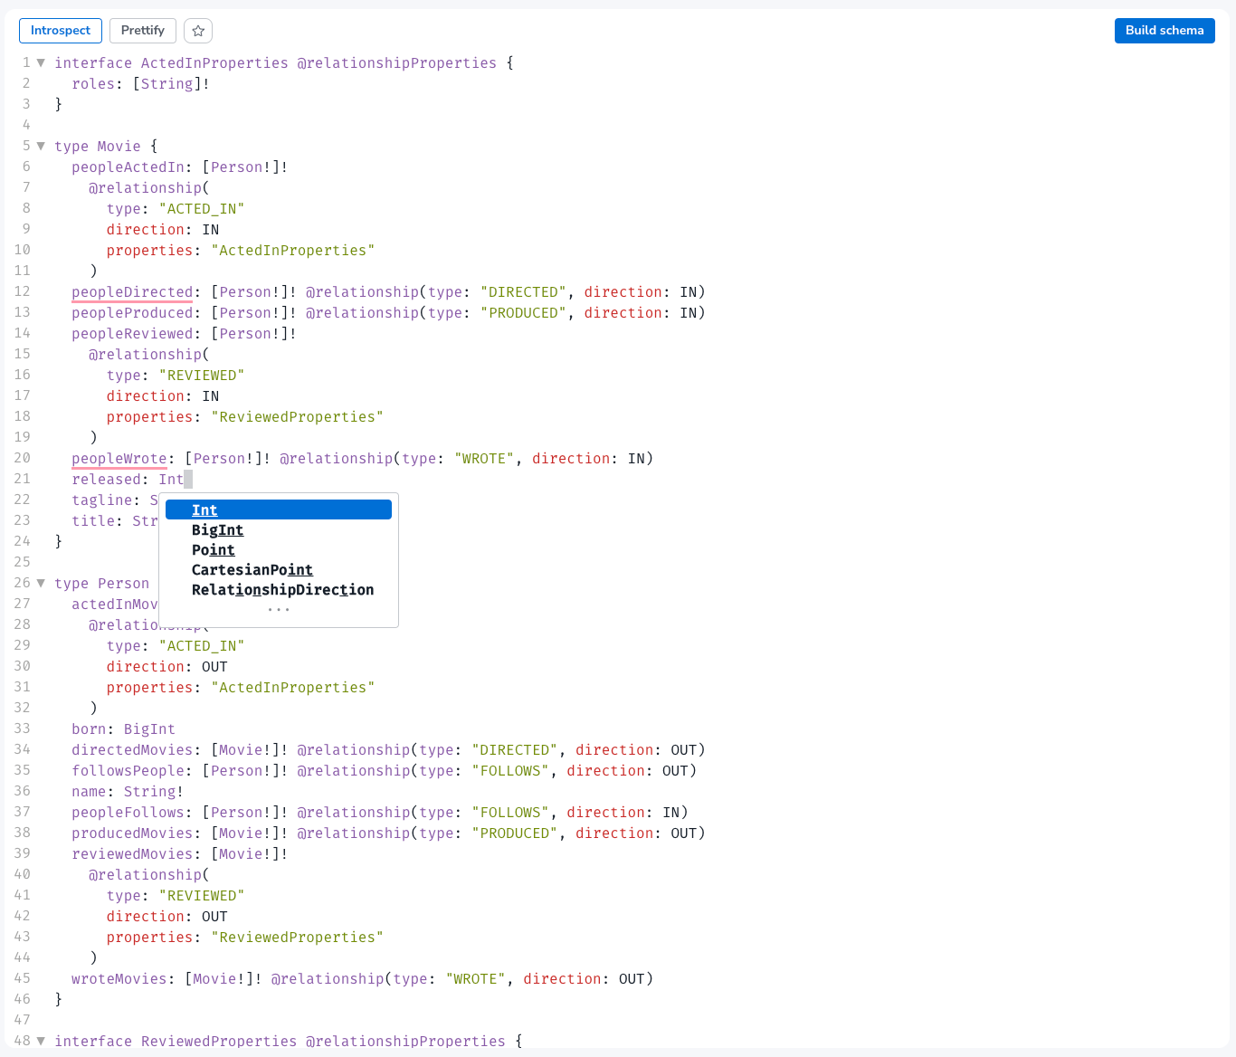
Task: Click the "ACTED_IN" string on line 8
Action: [x=202, y=209]
